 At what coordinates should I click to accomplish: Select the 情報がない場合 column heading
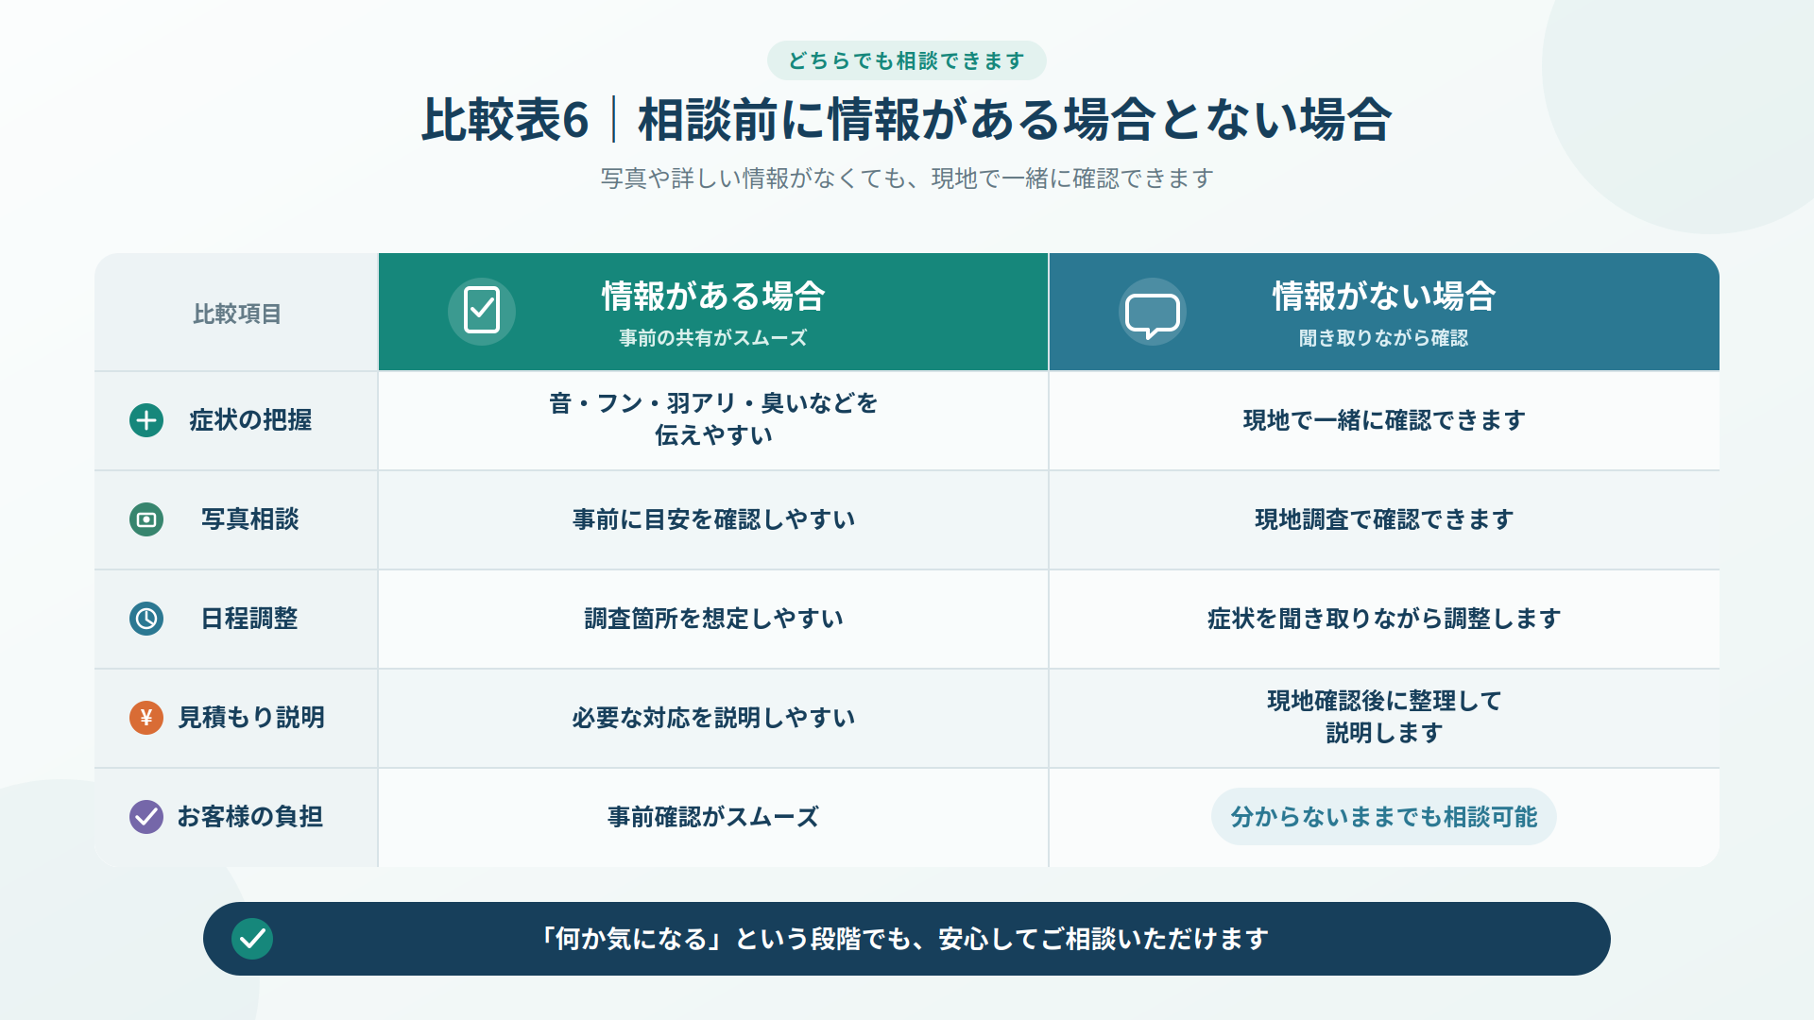click(x=1383, y=297)
